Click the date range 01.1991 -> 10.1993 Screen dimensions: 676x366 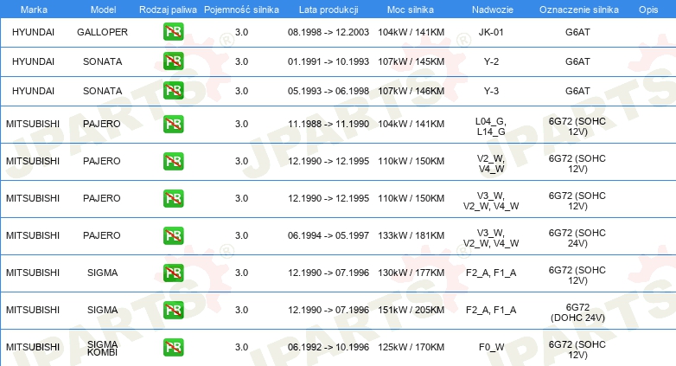[x=328, y=61]
